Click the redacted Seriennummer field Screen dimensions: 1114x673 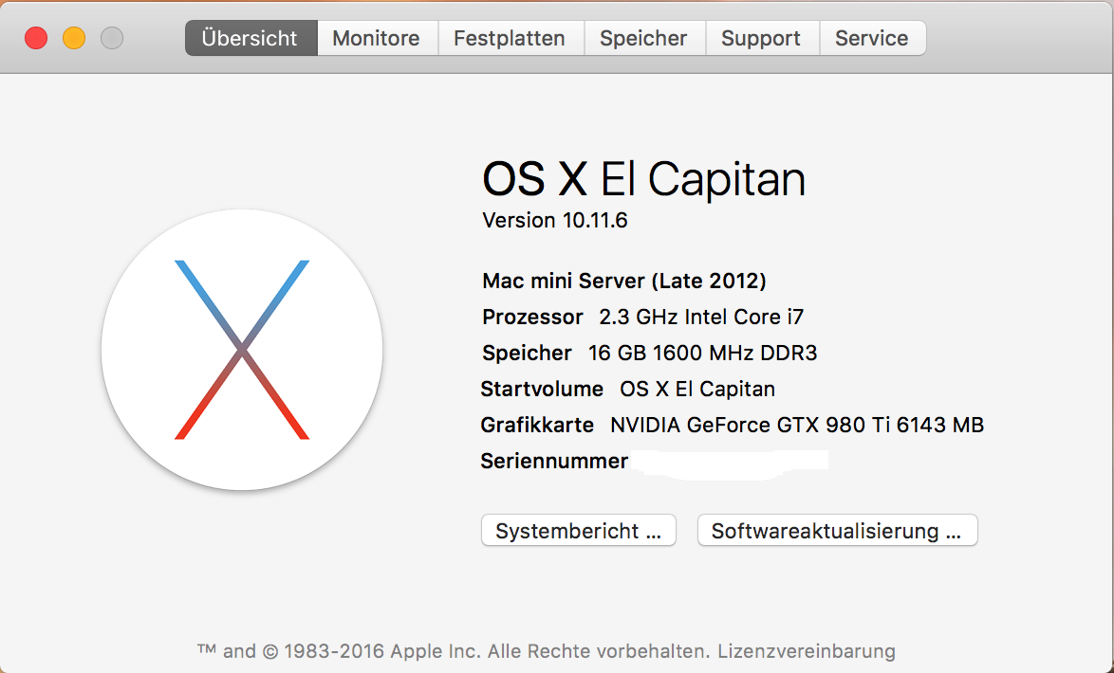tap(729, 462)
